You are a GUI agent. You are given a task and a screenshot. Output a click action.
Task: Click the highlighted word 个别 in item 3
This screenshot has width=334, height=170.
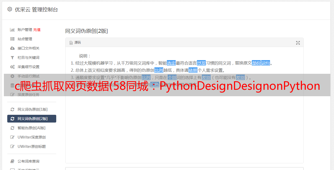click(x=172, y=77)
